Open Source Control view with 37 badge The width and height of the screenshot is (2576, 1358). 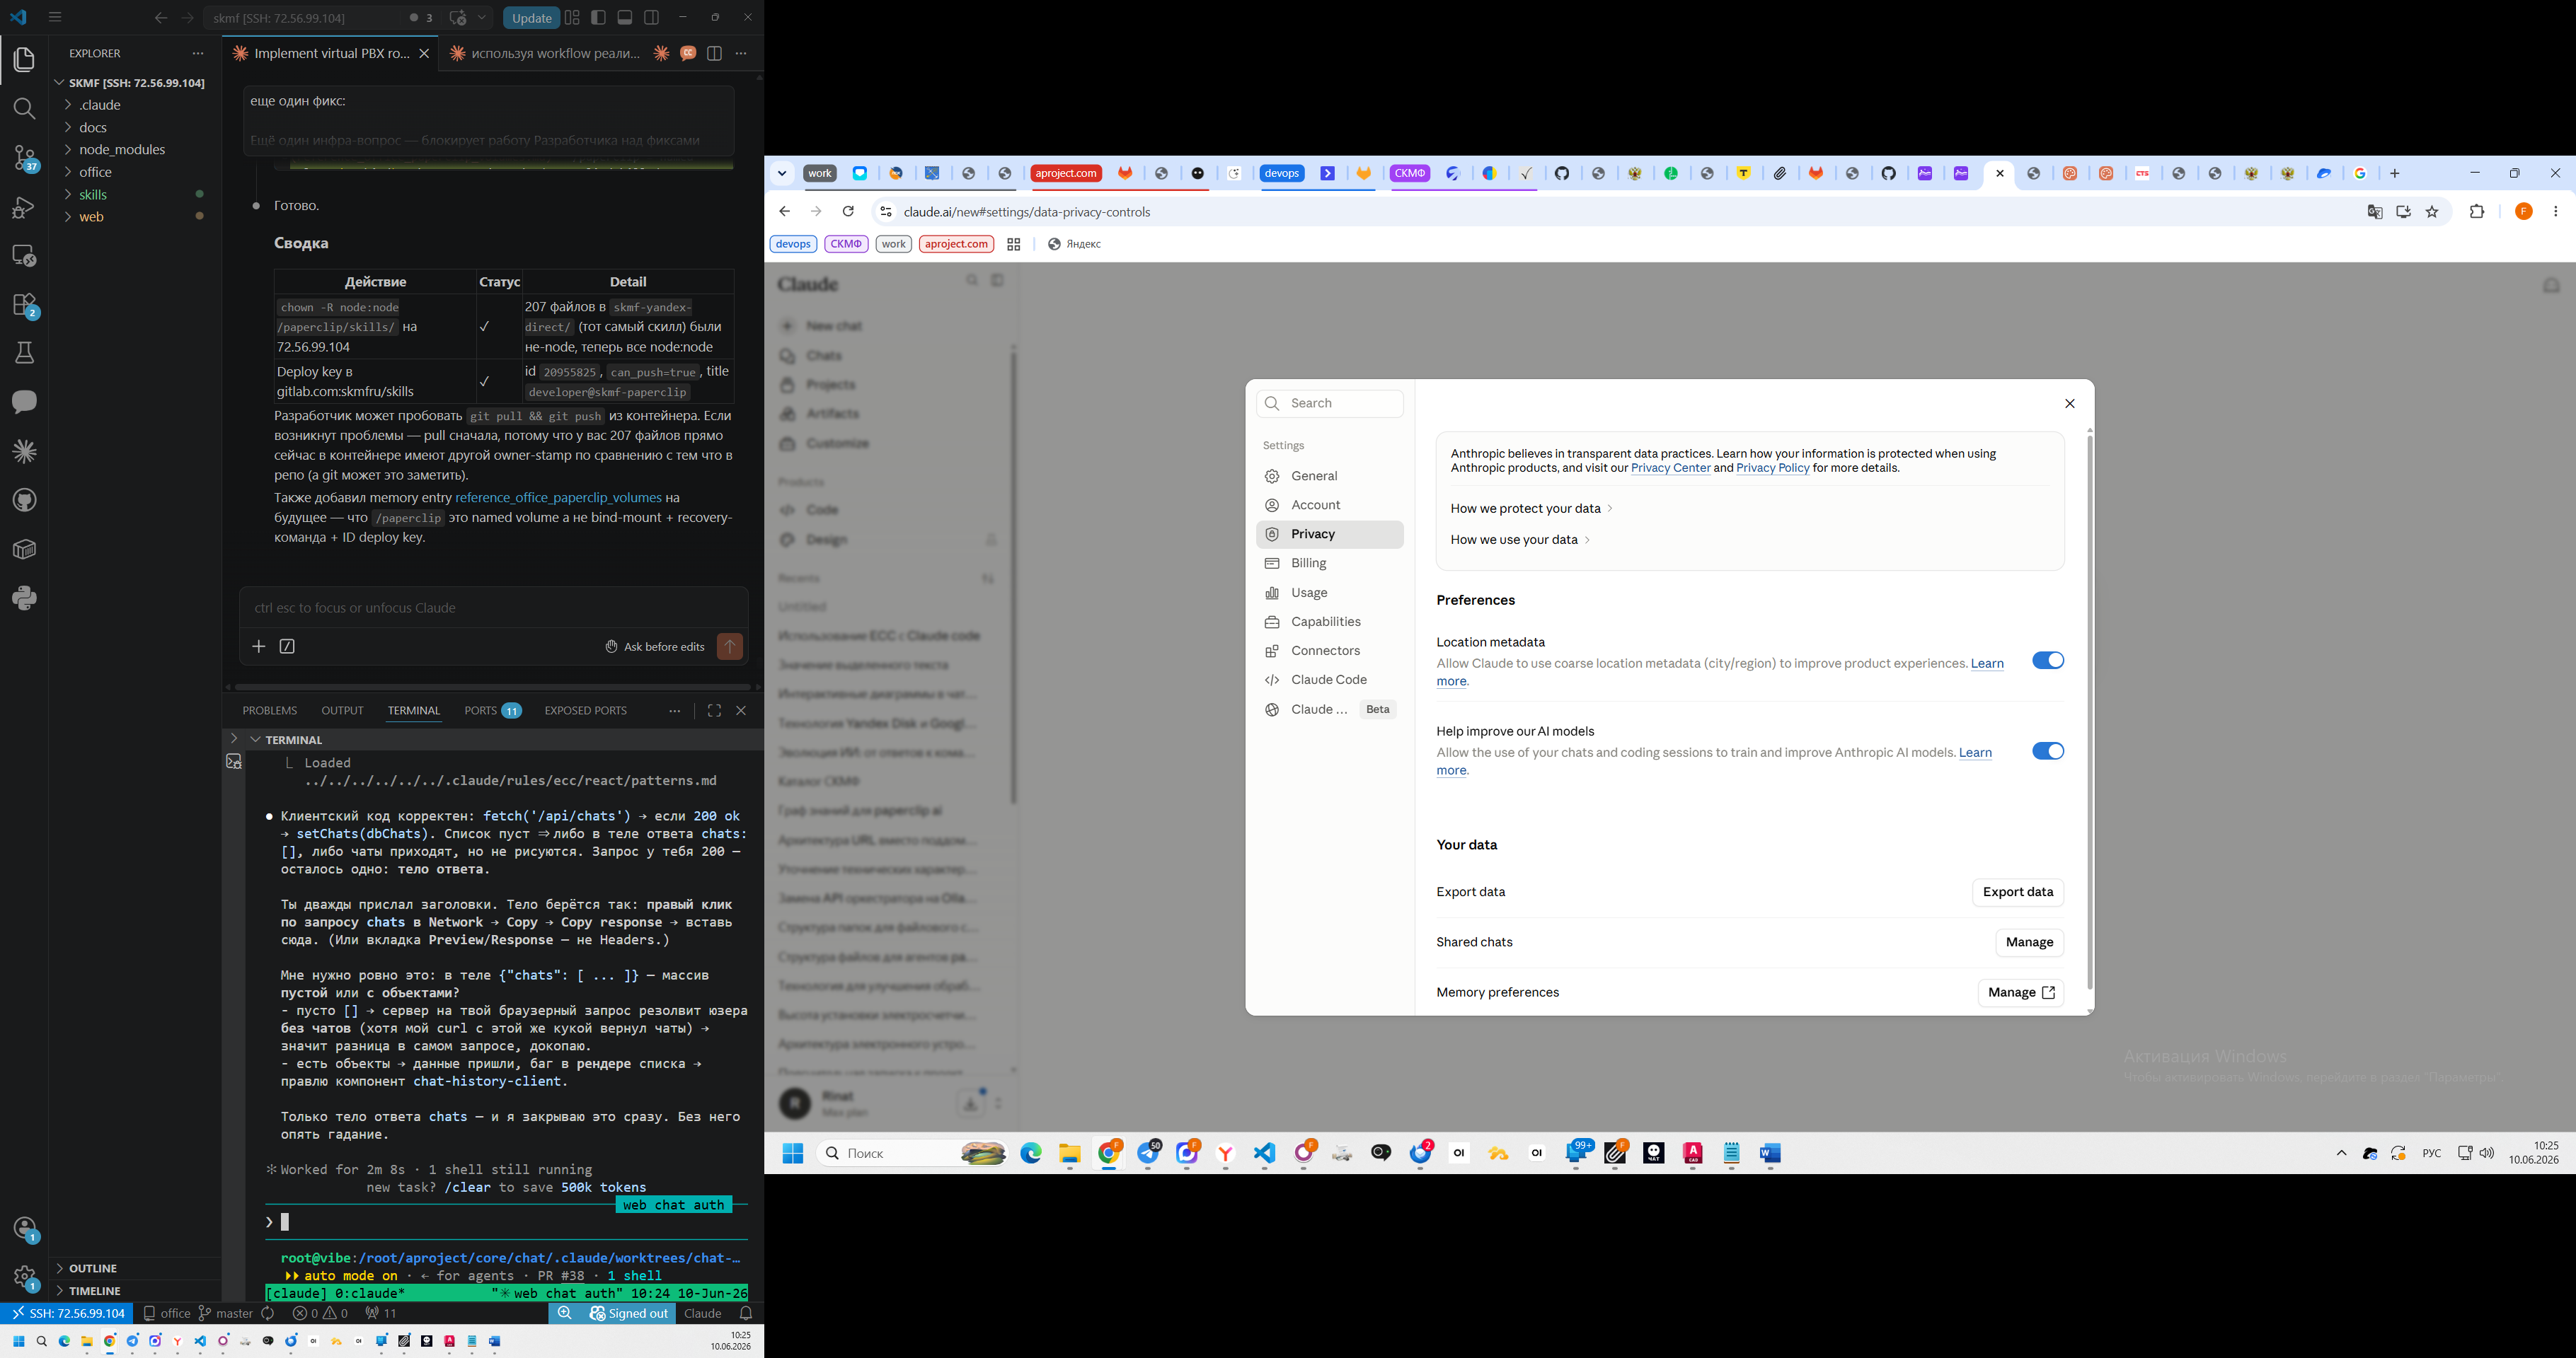24,158
